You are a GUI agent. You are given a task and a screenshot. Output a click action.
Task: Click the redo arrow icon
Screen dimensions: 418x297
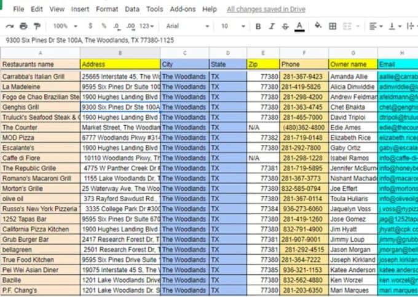10,26
